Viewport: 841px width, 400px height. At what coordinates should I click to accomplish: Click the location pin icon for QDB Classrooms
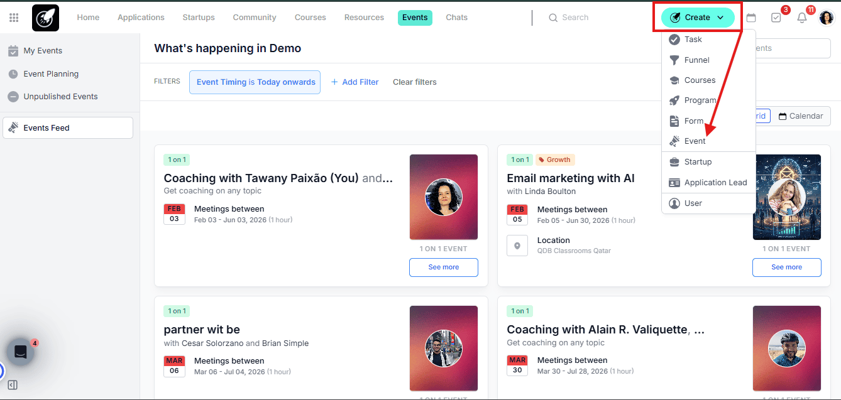517,246
